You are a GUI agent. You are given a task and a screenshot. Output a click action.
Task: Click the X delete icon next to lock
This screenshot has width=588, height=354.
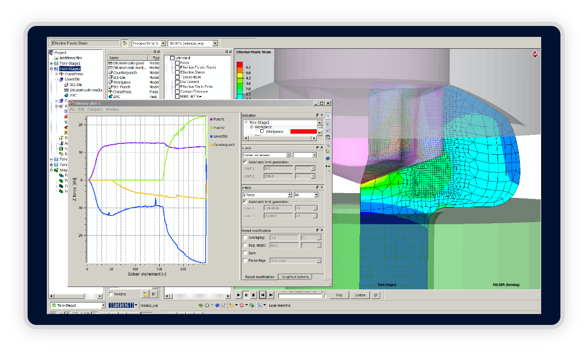[154, 294]
